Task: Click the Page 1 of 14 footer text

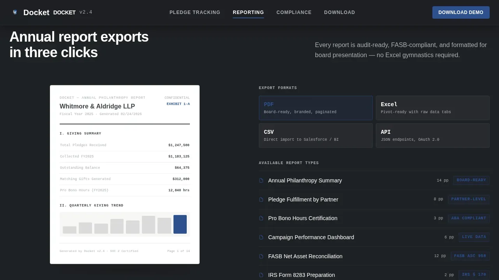Action: (x=179, y=251)
